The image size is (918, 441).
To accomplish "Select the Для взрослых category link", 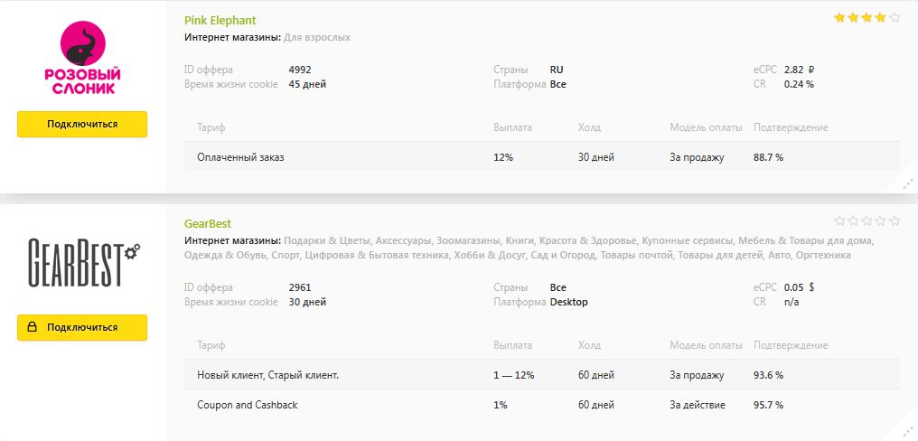I will click(x=317, y=38).
